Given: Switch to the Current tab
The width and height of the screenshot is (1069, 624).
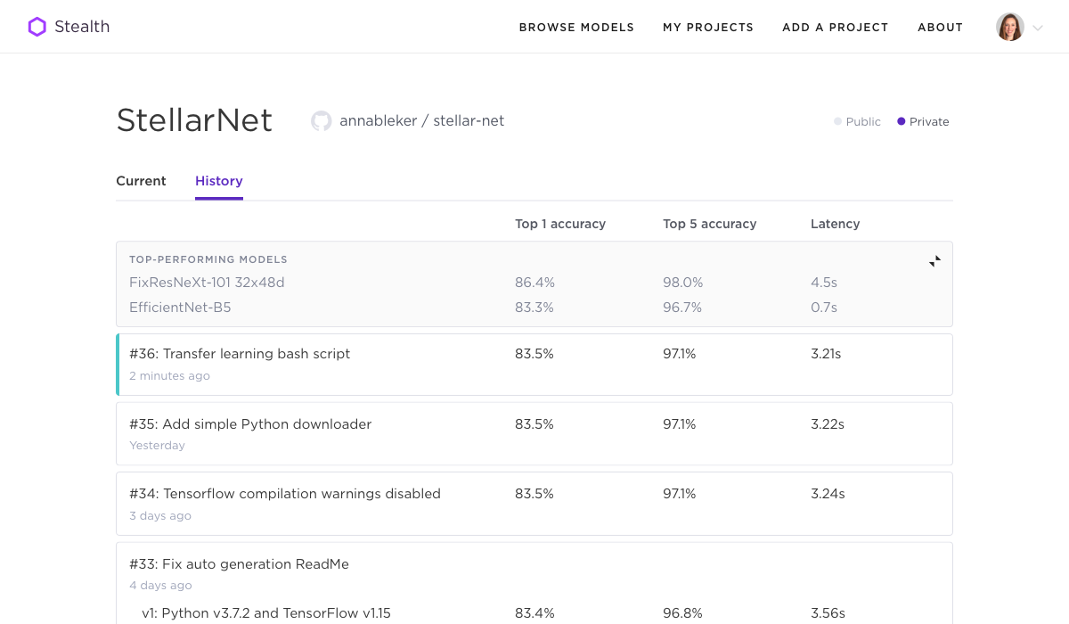Looking at the screenshot, I should (141, 181).
